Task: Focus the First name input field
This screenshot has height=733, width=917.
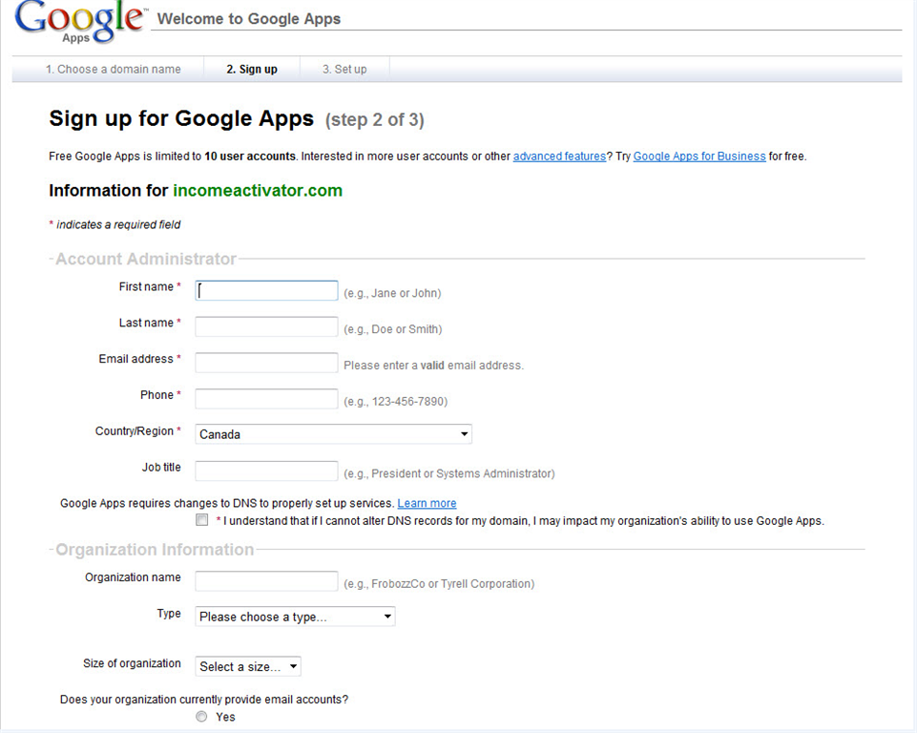Action: coord(266,291)
